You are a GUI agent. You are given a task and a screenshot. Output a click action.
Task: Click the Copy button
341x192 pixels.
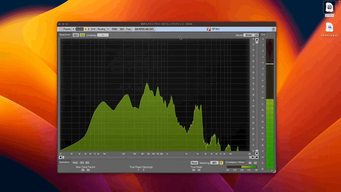click(128, 29)
